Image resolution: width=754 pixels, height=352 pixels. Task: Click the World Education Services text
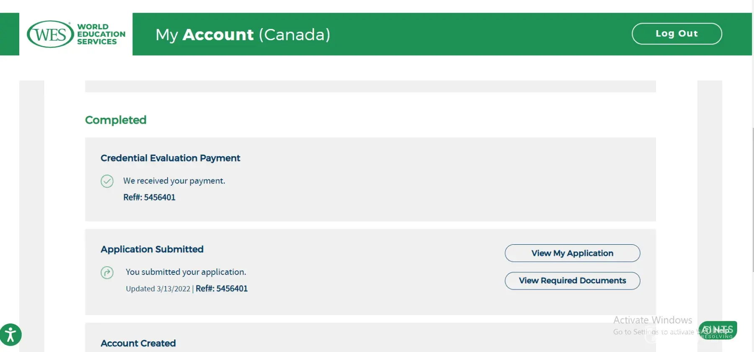pyautogui.click(x=101, y=34)
